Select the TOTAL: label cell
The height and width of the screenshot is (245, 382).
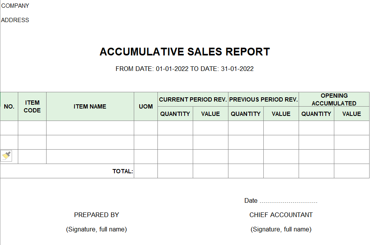[x=67, y=171]
